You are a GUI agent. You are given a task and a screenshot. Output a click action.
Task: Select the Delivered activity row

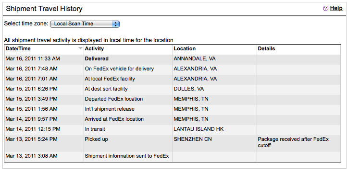coord(173,58)
